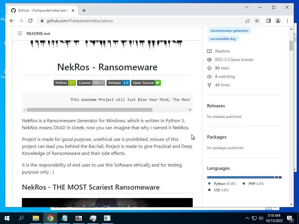299x224 pixels.
Task: Click the Open Source heart badge
Action: pyautogui.click(x=146, y=83)
